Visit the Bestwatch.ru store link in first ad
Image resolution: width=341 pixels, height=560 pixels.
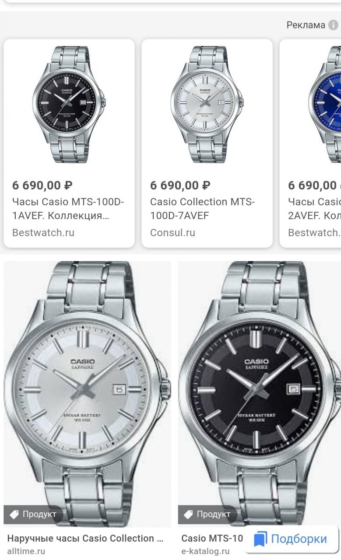(43, 233)
